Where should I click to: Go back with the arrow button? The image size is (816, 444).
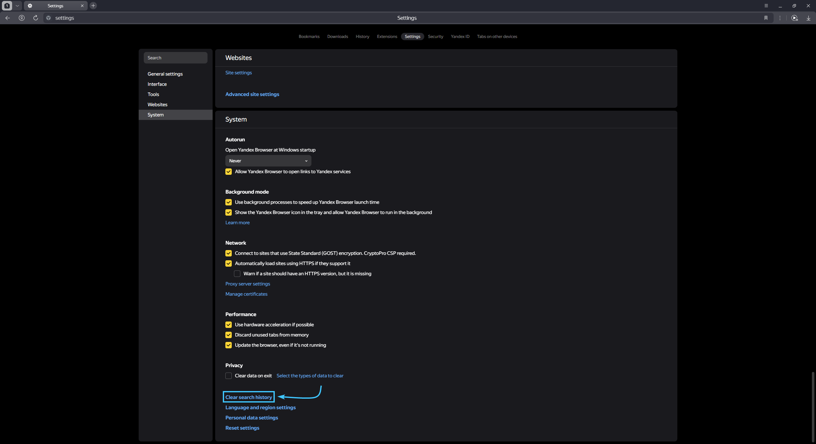point(8,18)
